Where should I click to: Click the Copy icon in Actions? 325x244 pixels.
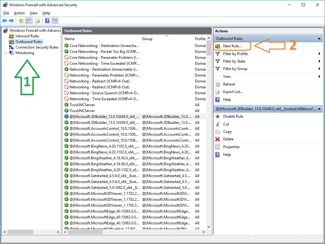point(218,132)
